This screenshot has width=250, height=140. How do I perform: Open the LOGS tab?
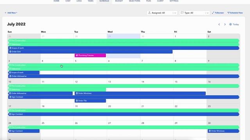tap(79, 1)
